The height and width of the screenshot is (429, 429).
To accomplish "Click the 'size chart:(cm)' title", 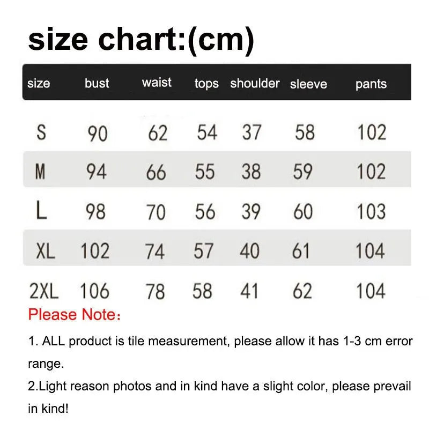I will 141,40.
